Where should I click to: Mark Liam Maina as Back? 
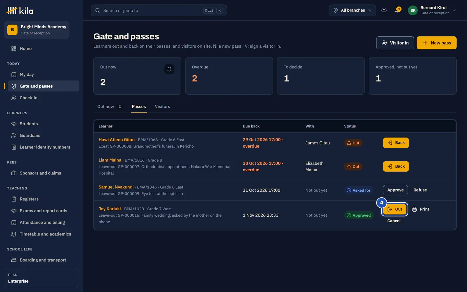click(396, 166)
